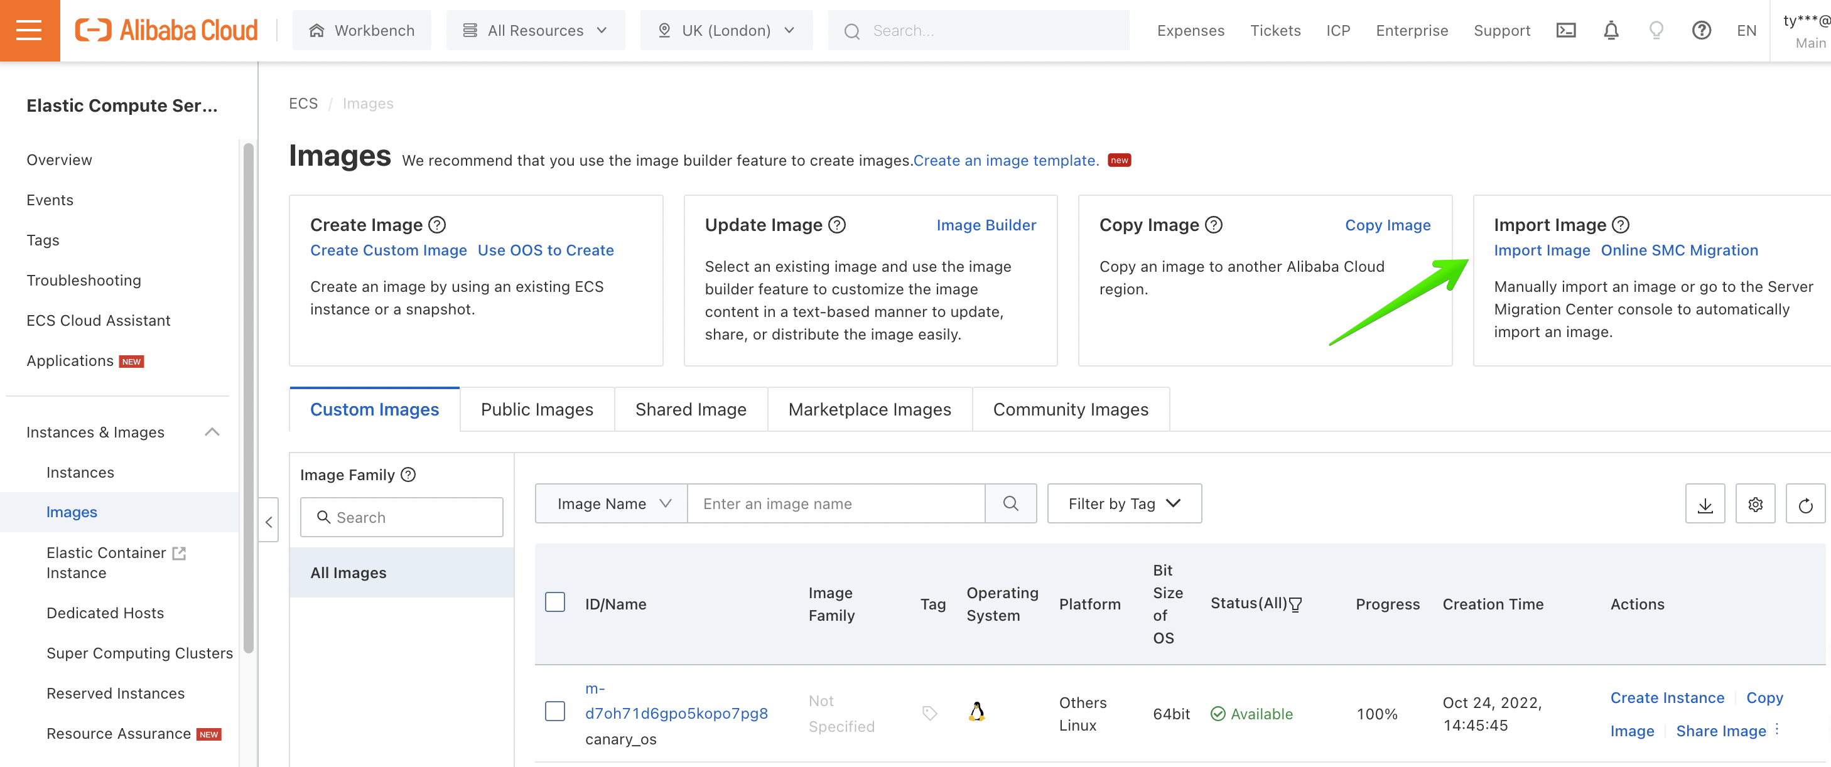Image resolution: width=1831 pixels, height=767 pixels.
Task: Click help icon next to Import Image
Action: pos(1620,225)
